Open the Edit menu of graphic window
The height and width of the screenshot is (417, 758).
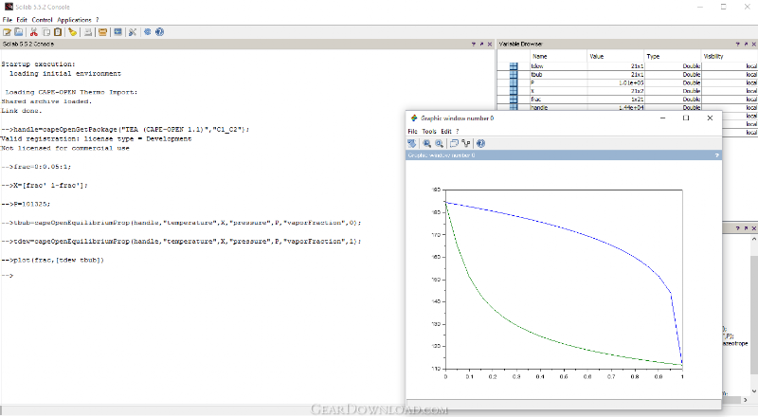tap(446, 131)
